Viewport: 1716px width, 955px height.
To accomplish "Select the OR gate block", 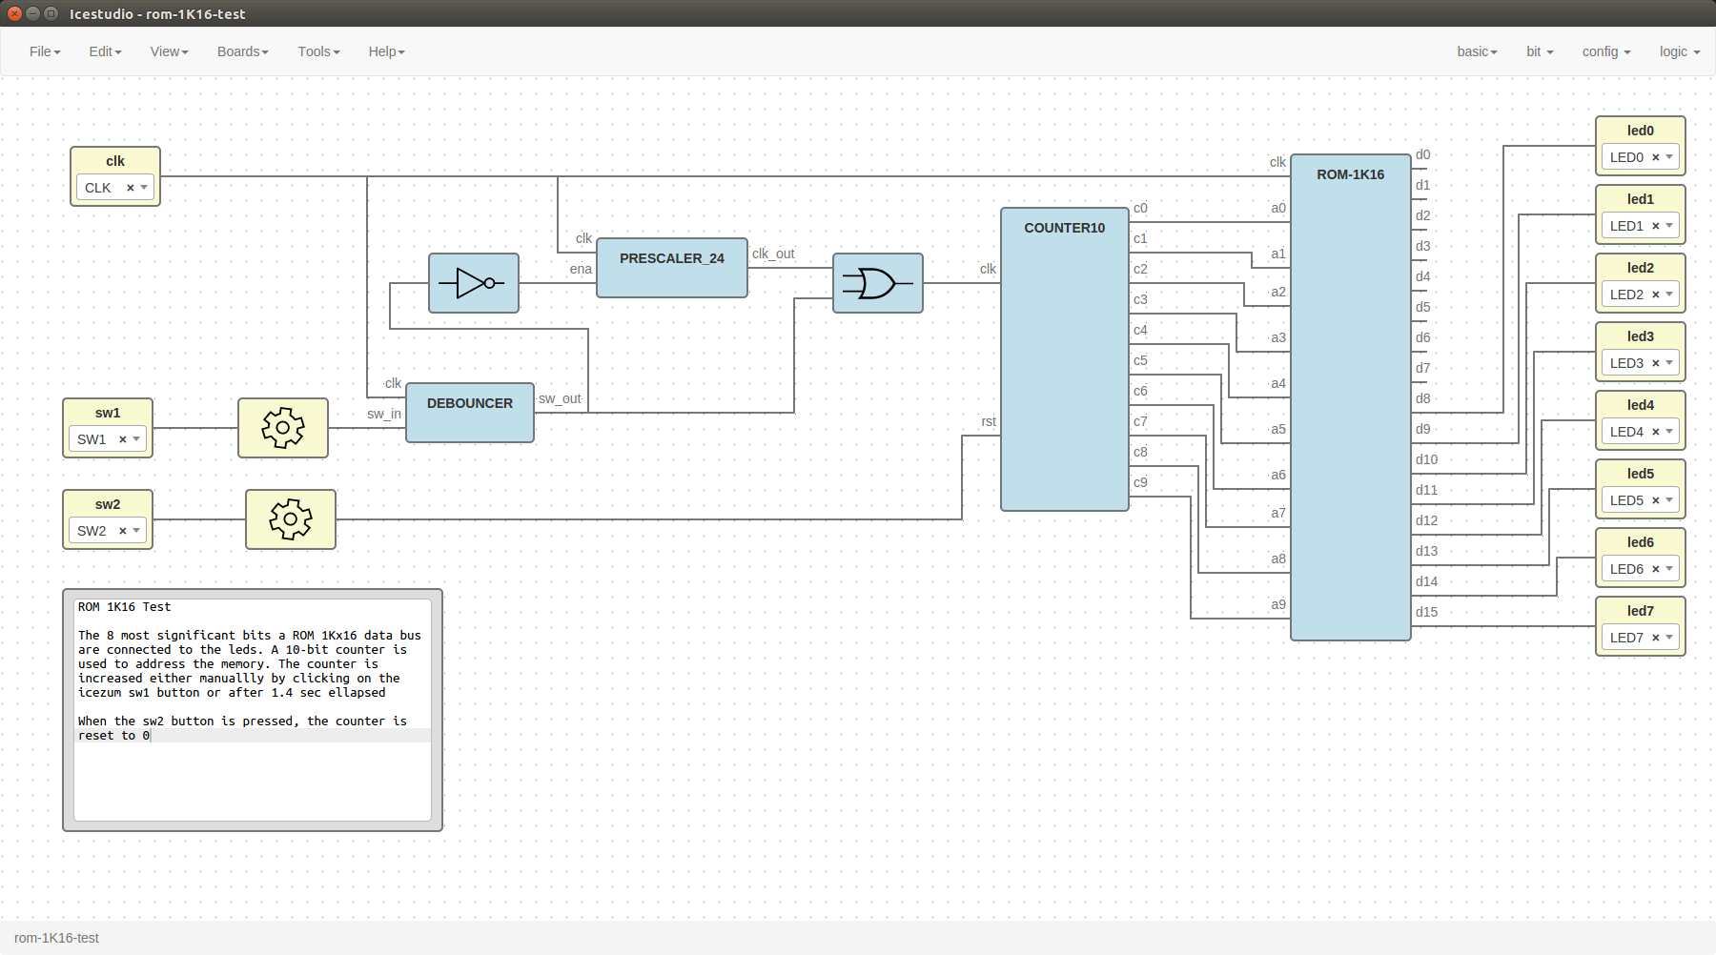I will 877,283.
